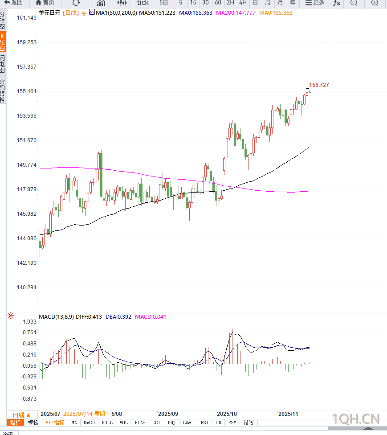The image size is (387, 435).
Task: Select the line chart type icon
Action: [101, 3]
